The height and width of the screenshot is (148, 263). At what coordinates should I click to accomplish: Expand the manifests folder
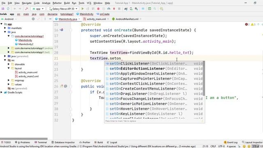pos(5,28)
